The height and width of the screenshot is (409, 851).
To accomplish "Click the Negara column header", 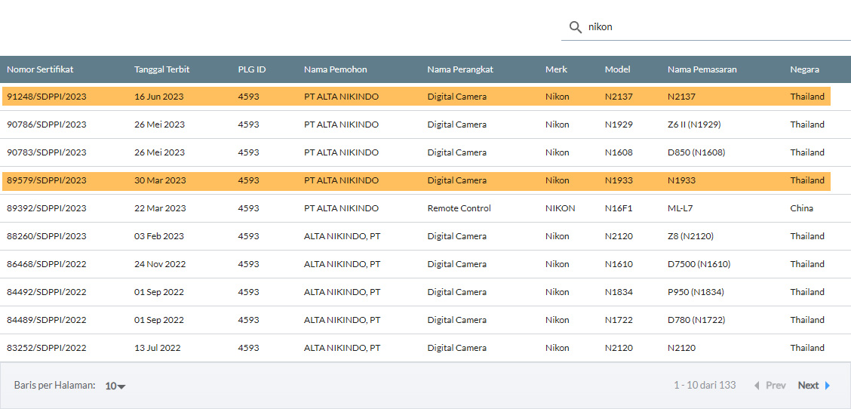I will click(x=804, y=69).
